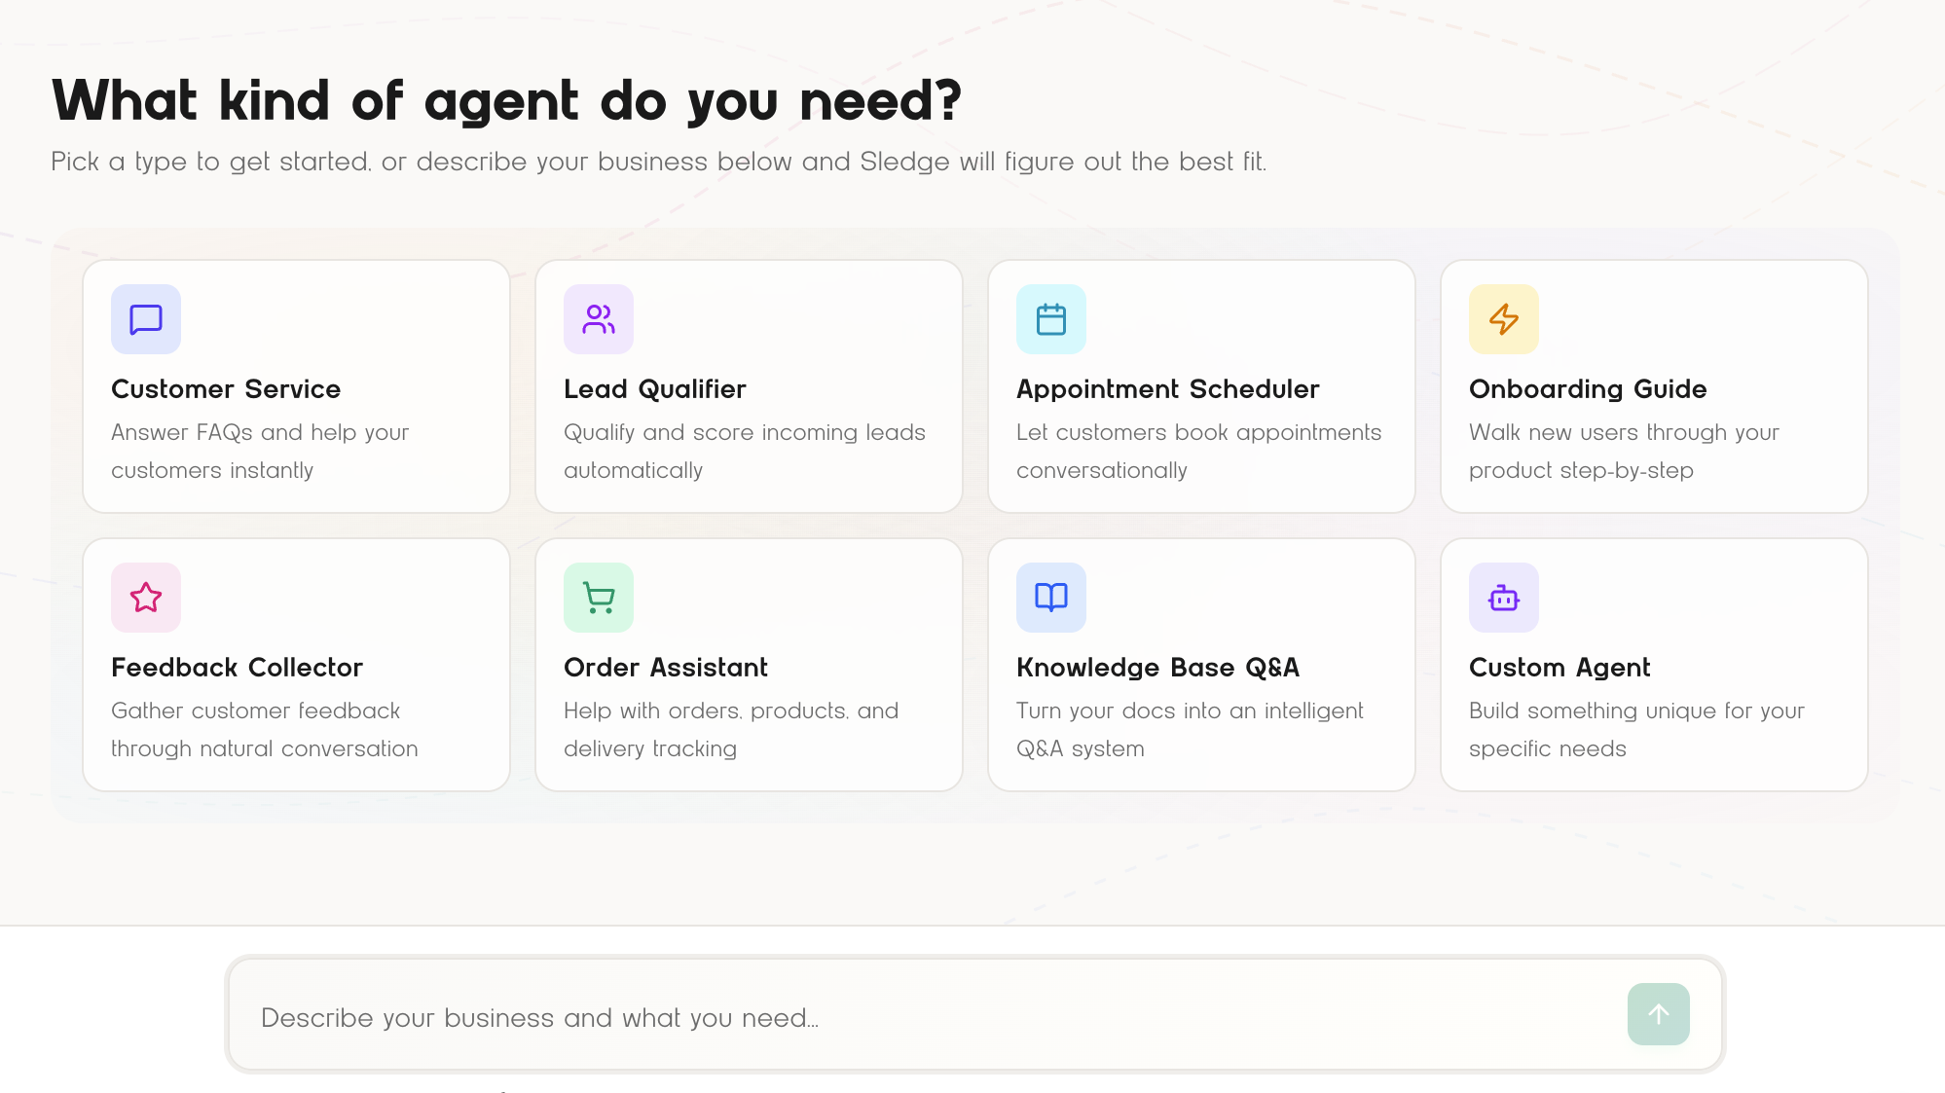Viewport: 1945px width, 1093px height.
Task: Pick the Appointment Scheduler title
Action: coord(1168,389)
